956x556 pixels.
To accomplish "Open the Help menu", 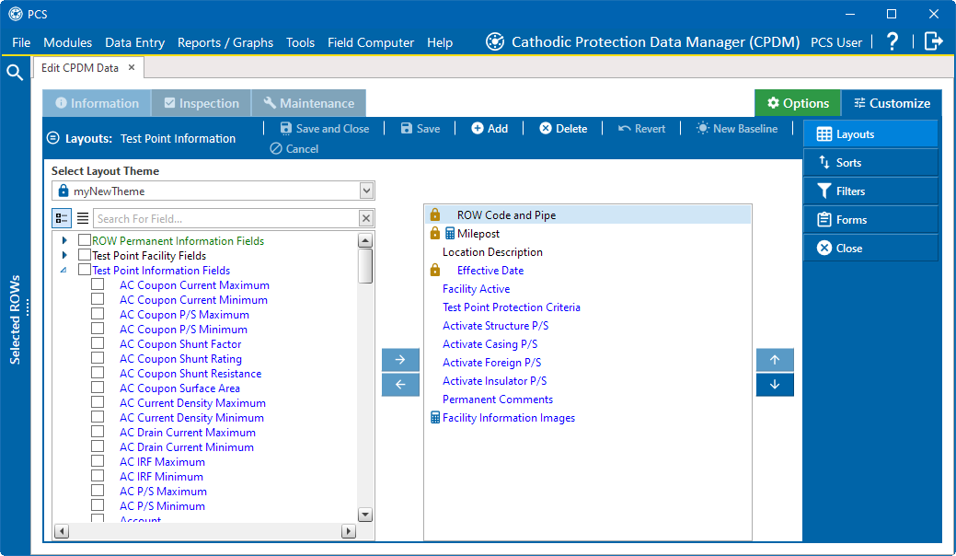I will coord(440,42).
